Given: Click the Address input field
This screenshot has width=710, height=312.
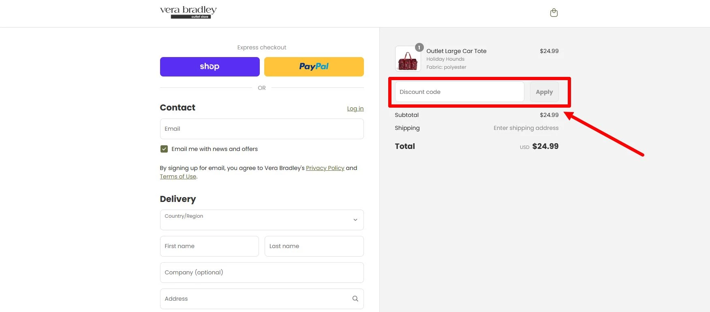Looking at the screenshot, I should [x=255, y=299].
